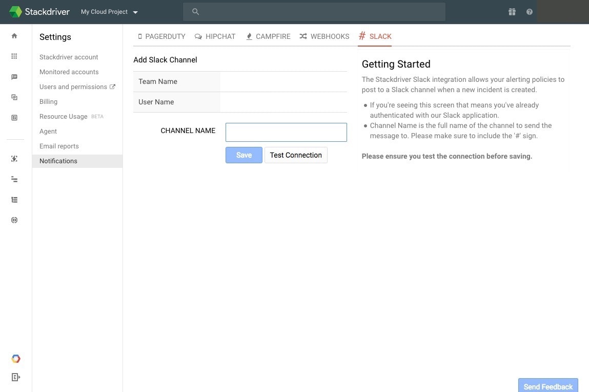Switch to the Webhooks tab
Screen dimensions: 589x392
324,36
